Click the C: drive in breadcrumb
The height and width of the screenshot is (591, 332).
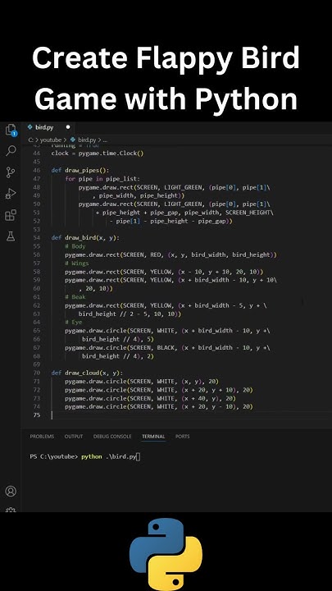(31, 140)
